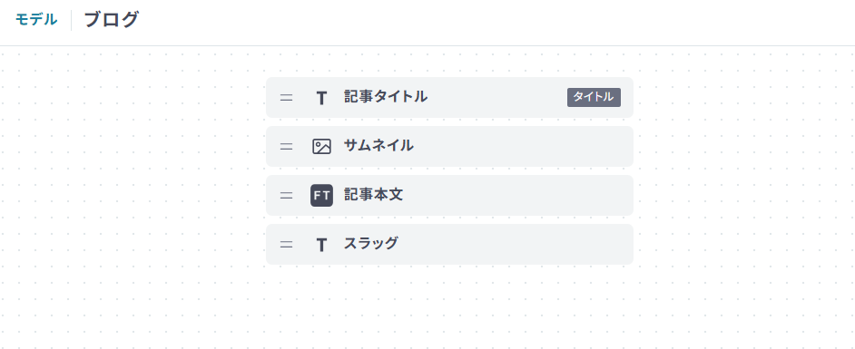This screenshot has height=349, width=855.
Task: Select the 記事本文 field label
Action: tap(374, 194)
